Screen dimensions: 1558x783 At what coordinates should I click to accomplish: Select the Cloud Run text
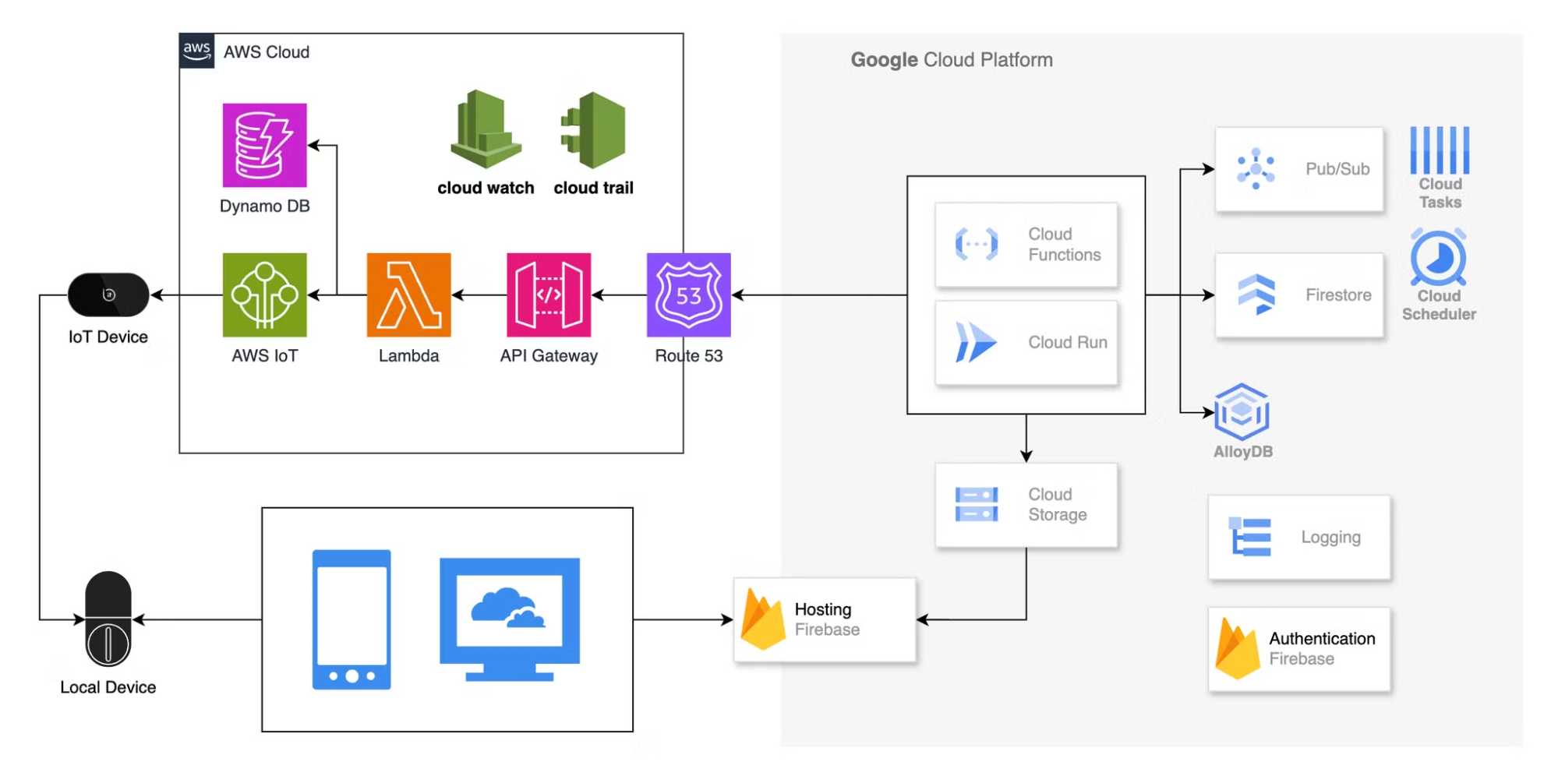click(1068, 342)
